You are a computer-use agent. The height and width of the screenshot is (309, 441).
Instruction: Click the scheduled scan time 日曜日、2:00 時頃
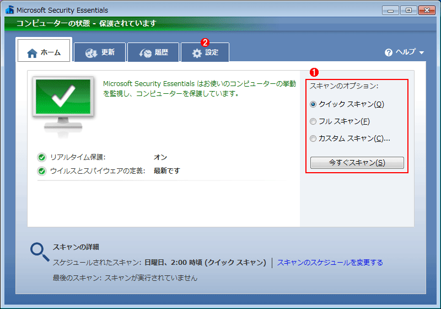pos(173,262)
